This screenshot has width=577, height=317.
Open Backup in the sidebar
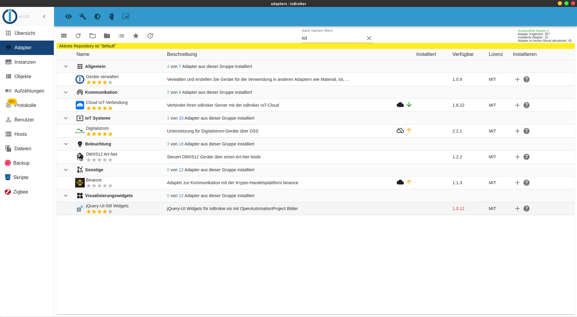(27, 163)
